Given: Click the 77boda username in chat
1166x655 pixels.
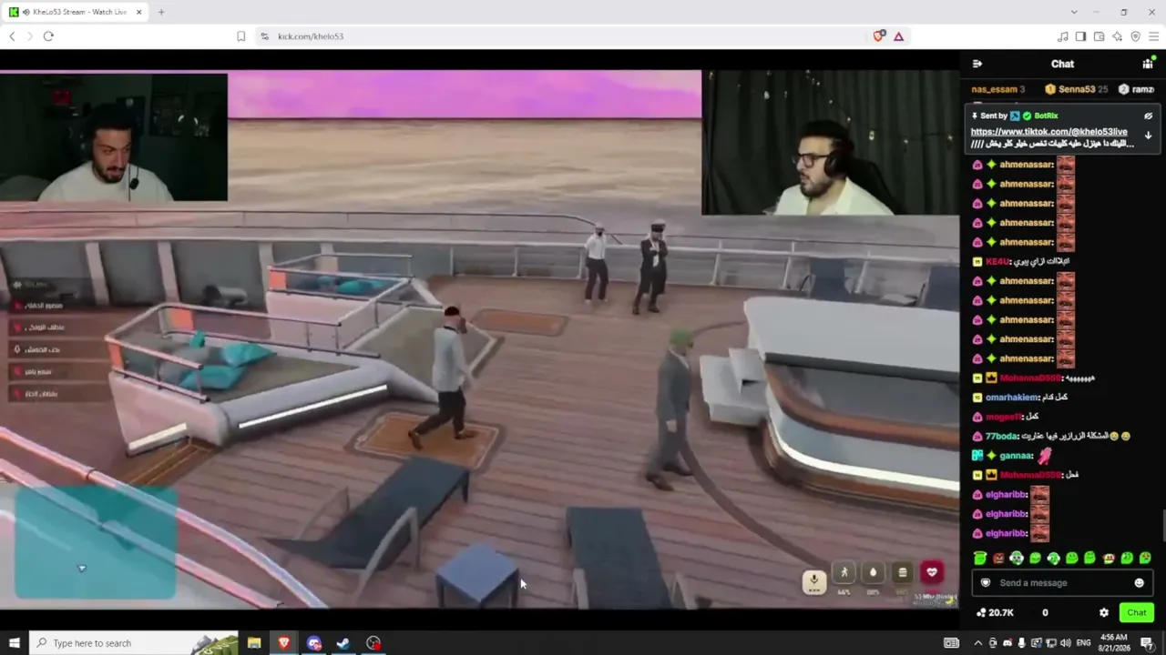Looking at the screenshot, I should tap(1002, 437).
